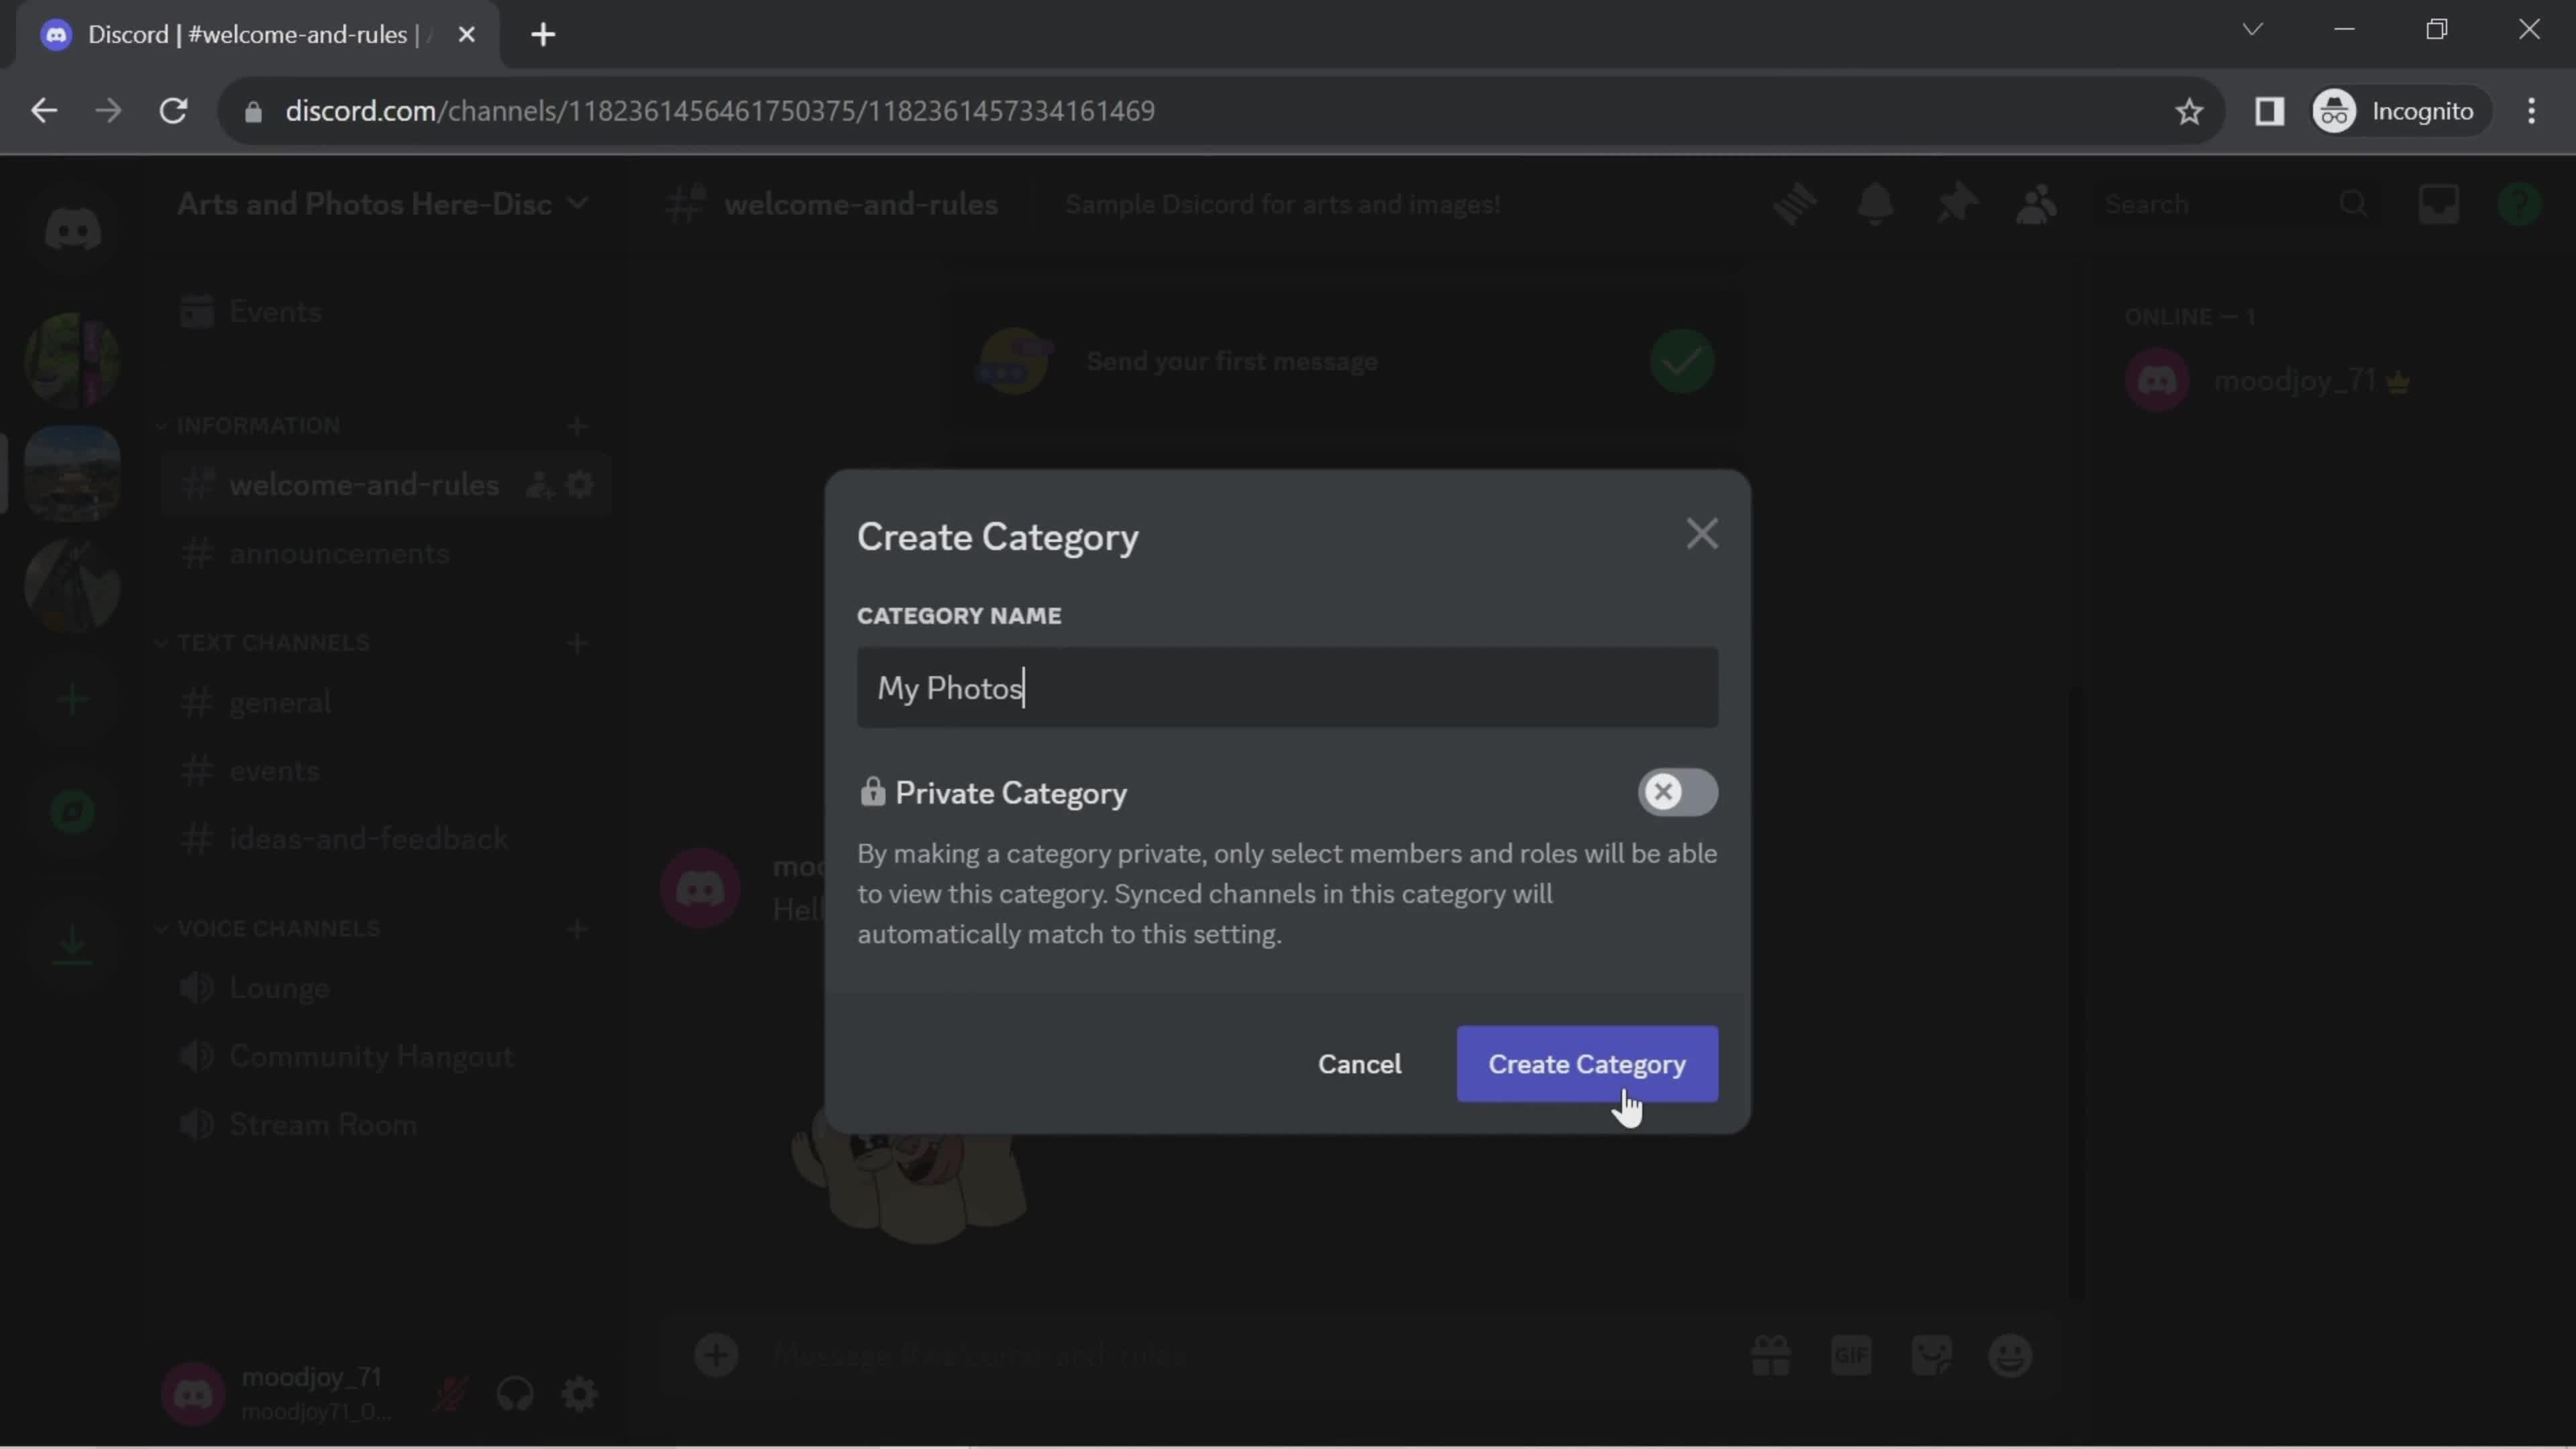Toggle deafen headphones icon
Screen dimensions: 2576x1449
[x=515, y=1394]
